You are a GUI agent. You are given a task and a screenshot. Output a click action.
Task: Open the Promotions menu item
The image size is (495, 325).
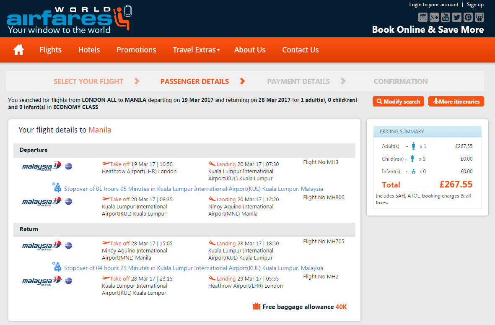click(136, 50)
